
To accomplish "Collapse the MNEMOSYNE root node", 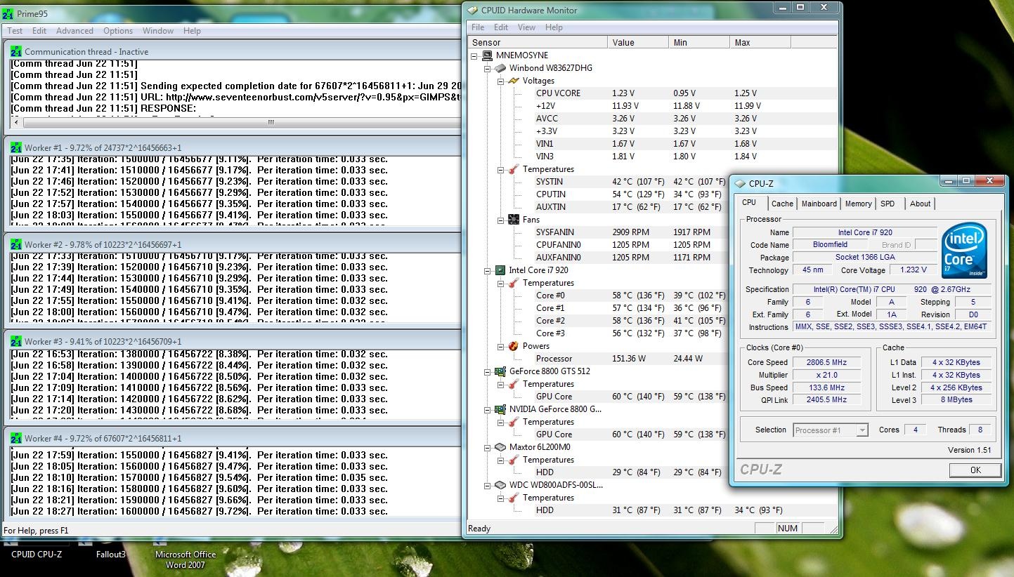I will click(x=475, y=55).
